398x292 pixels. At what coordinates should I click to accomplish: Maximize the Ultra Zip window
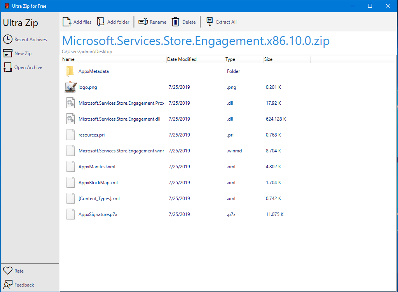pos(370,6)
